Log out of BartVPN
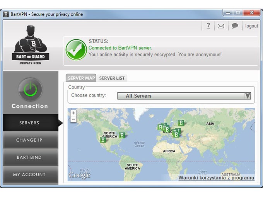Image resolution: width=263 pixels, height=197 pixels. tap(251, 26)
